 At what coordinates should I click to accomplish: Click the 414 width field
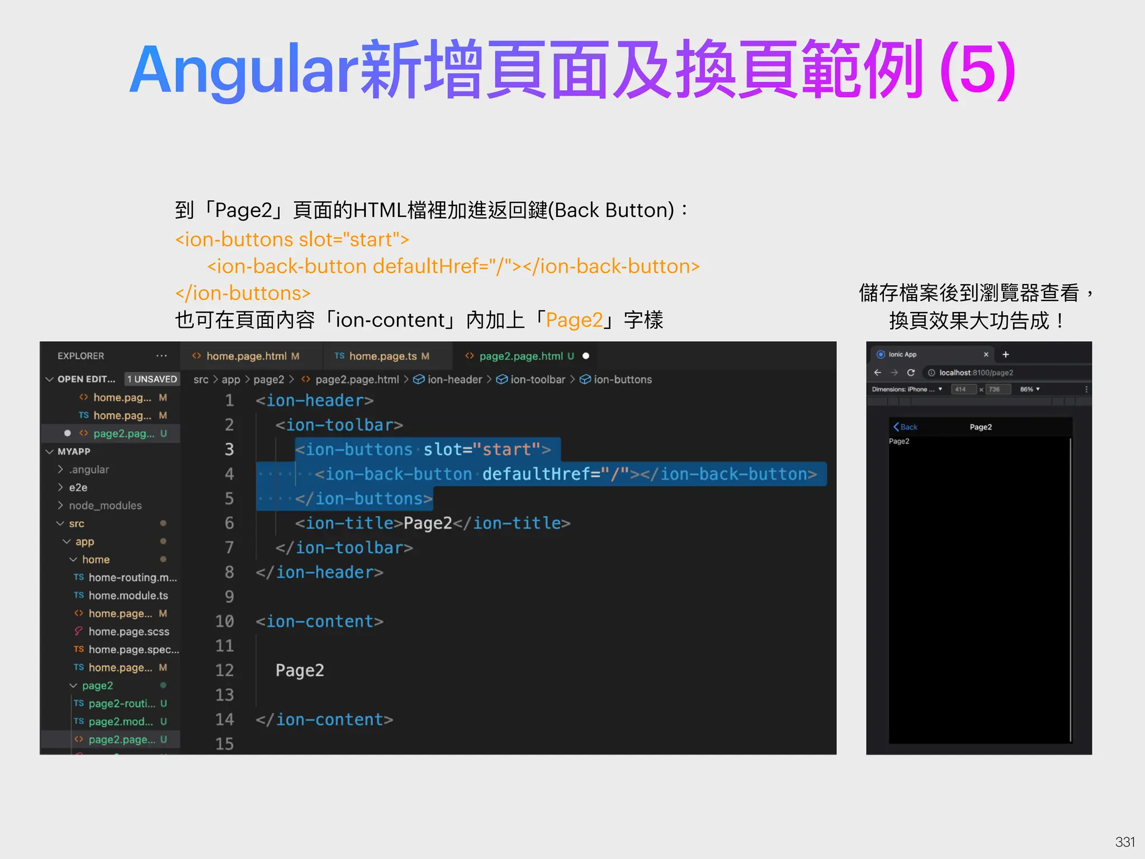click(963, 389)
